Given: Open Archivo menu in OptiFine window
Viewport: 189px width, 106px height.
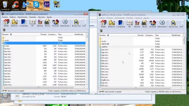Looking at the screenshot, I should pos(102,18).
